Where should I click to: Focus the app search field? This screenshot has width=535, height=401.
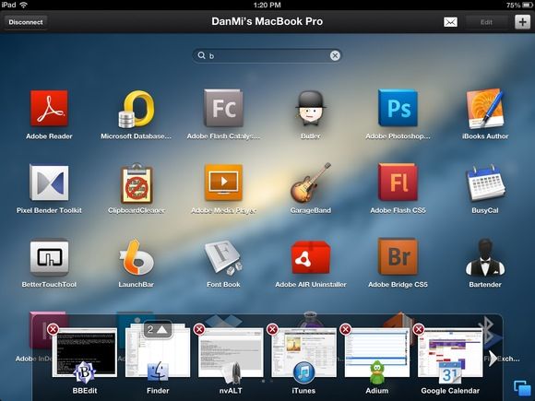[267, 55]
